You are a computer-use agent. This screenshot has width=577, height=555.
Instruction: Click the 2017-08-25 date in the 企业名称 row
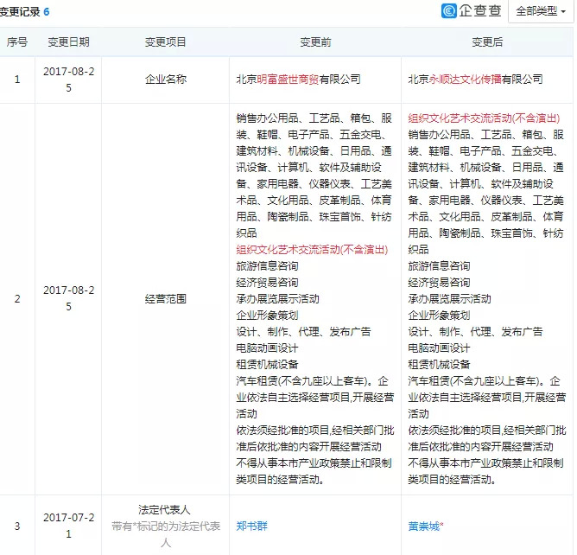[67, 79]
